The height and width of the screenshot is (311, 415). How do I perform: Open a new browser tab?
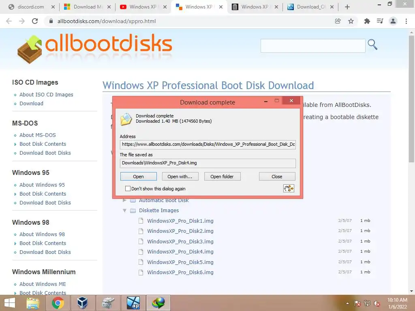[x=347, y=7]
